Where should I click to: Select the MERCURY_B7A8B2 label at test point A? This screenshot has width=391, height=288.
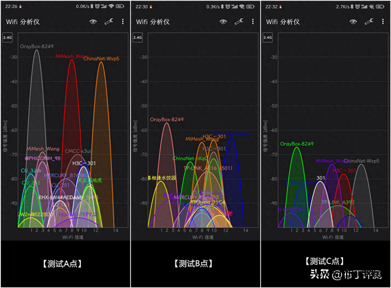pos(66,175)
